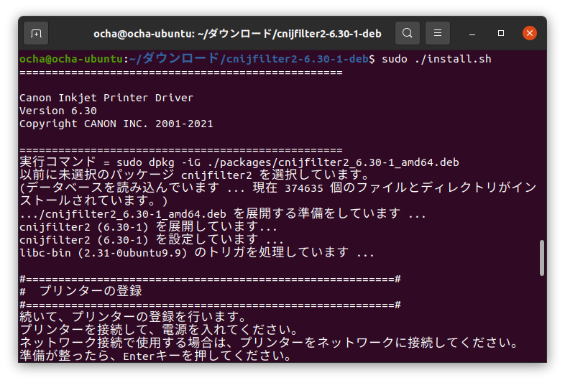
Task: Minimize the terminal window
Action: coord(472,34)
